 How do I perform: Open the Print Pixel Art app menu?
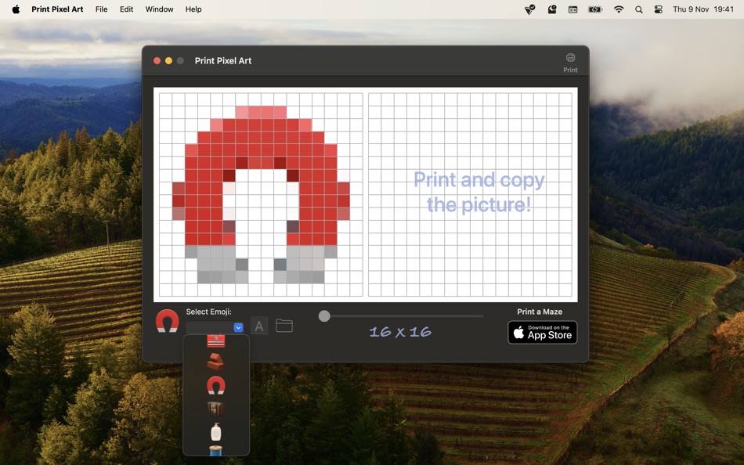tap(57, 9)
